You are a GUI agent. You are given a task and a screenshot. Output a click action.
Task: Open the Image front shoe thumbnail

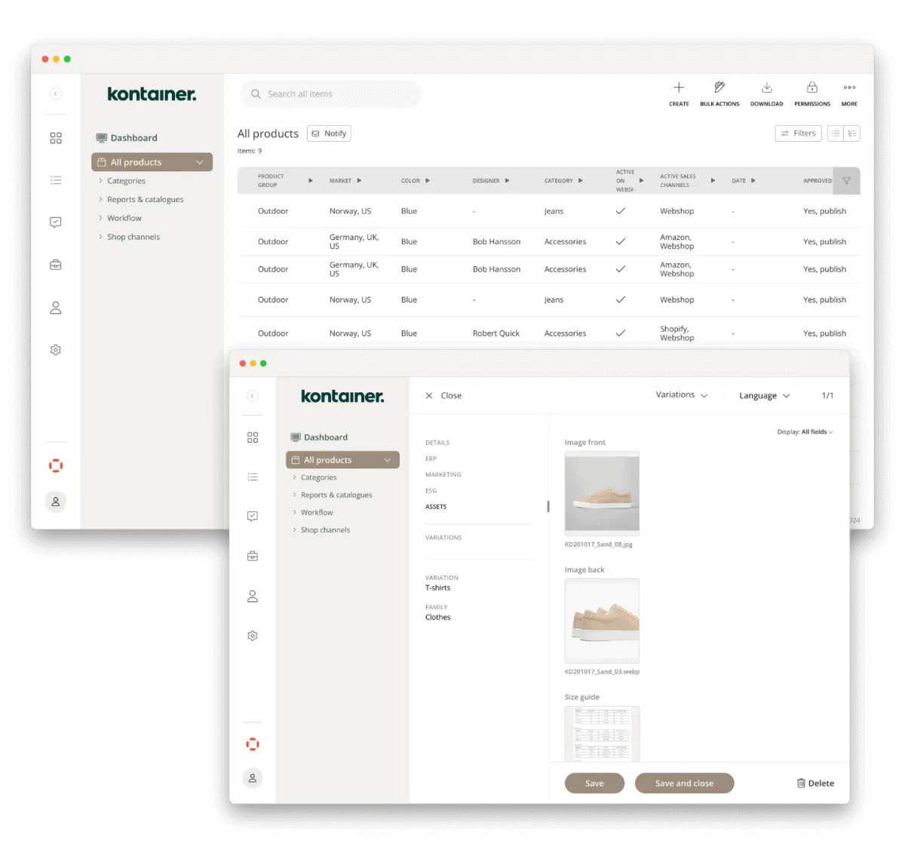[602, 494]
